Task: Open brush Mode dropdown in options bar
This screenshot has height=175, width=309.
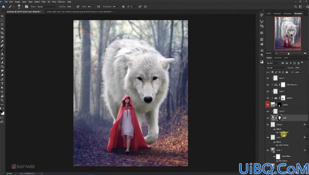Action: coord(46,7)
